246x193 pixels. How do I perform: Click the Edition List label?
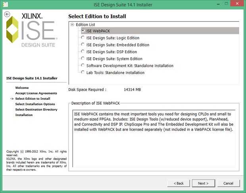(x=85, y=25)
